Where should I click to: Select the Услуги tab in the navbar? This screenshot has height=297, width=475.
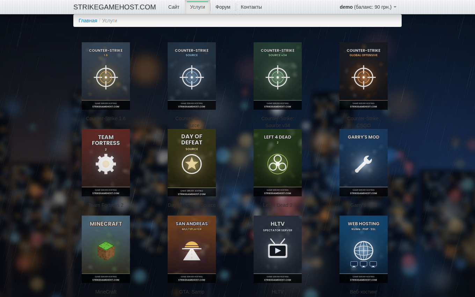198,7
